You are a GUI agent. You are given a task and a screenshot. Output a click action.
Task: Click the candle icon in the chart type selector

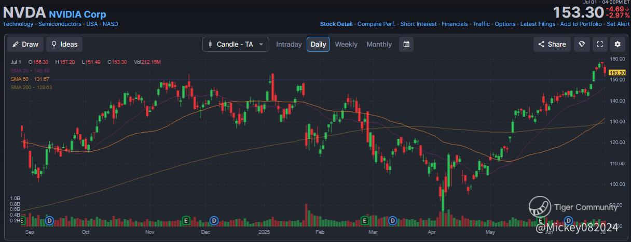[x=210, y=44]
